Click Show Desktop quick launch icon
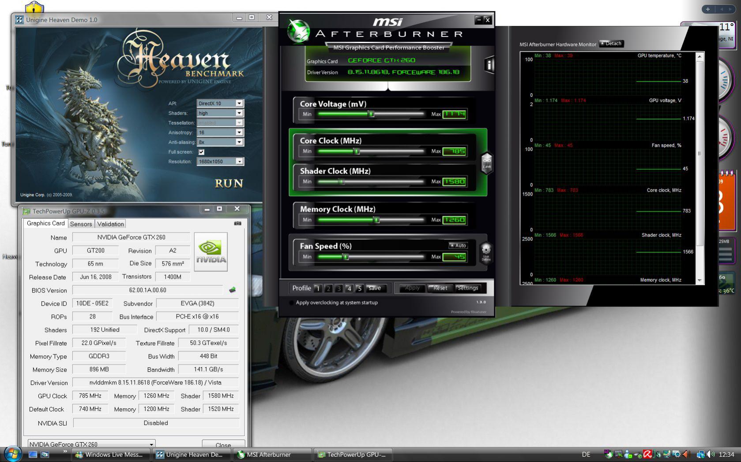Screen dimensions: 741x462 click(33, 454)
